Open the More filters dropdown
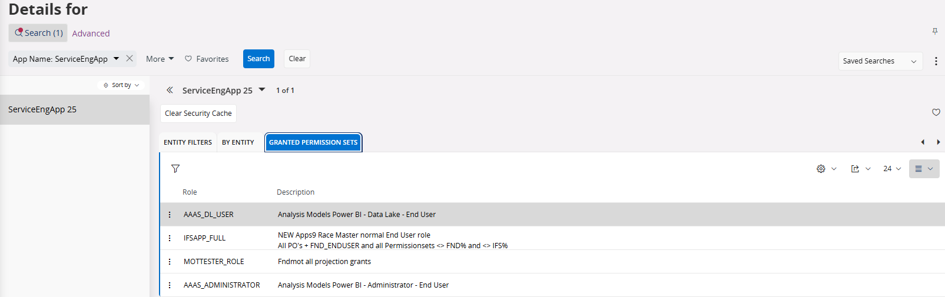945x297 pixels. tap(160, 59)
